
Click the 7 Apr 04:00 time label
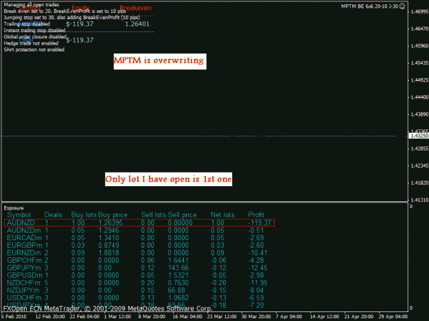(x=289, y=317)
